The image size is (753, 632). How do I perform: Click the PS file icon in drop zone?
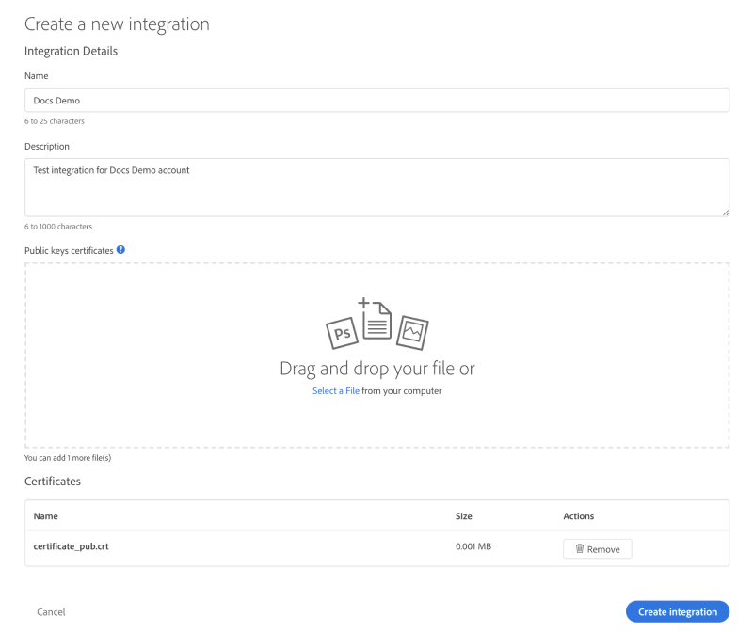pos(341,332)
